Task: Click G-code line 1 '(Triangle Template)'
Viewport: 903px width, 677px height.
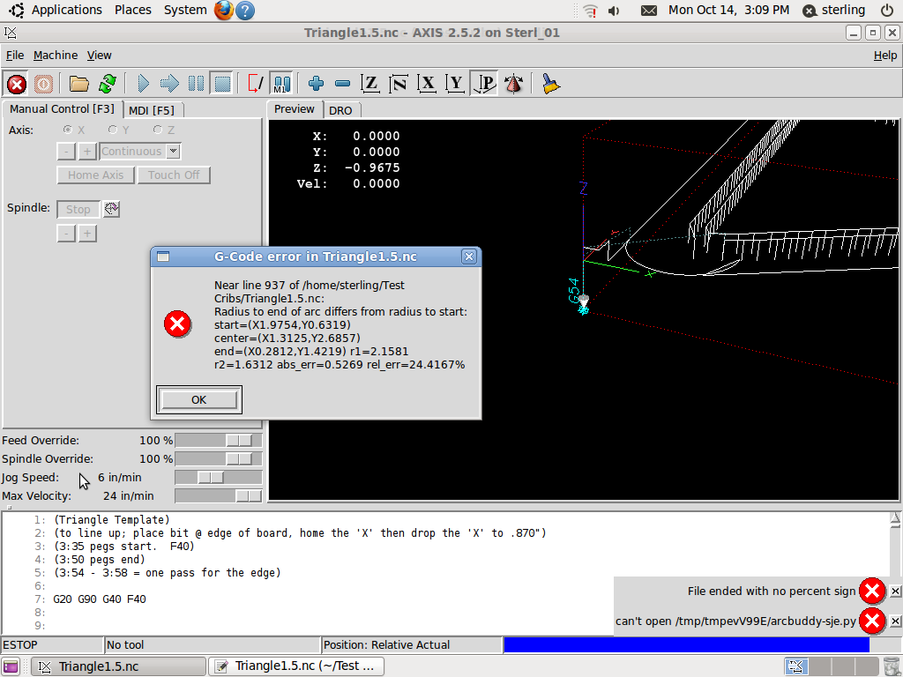Action: [112, 520]
